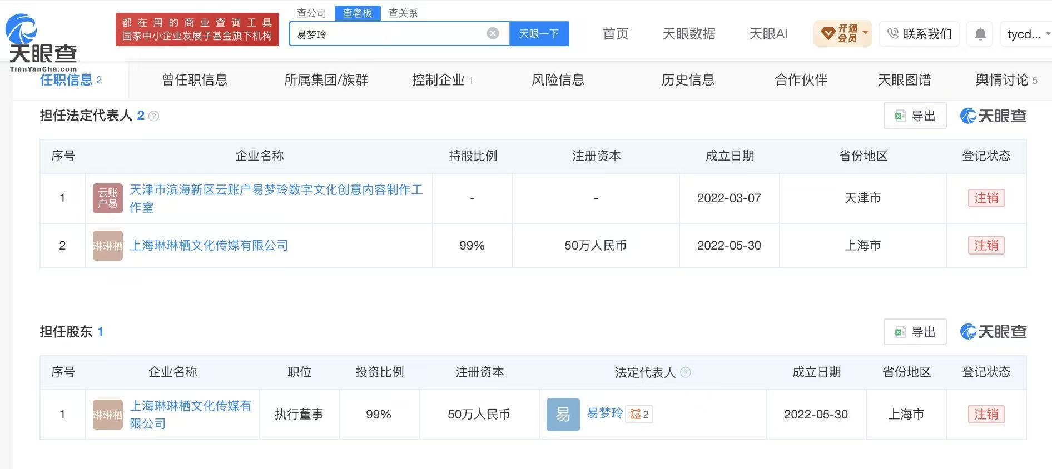Click the 云账户易 company logo thumbnail
The height and width of the screenshot is (469, 1052).
(x=108, y=198)
